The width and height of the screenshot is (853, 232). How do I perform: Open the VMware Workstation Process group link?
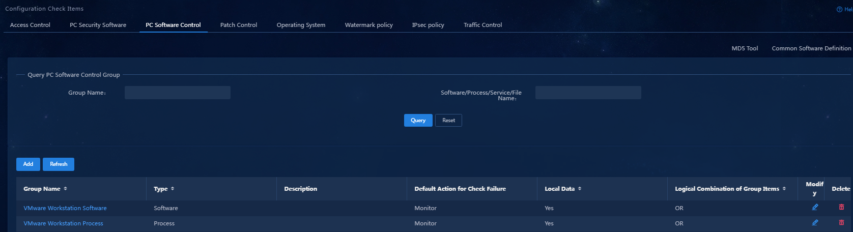(63, 223)
